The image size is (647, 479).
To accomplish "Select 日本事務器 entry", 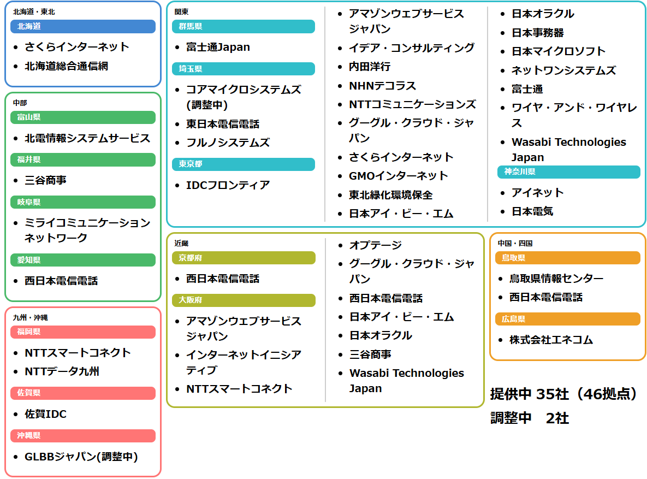I will 538,33.
